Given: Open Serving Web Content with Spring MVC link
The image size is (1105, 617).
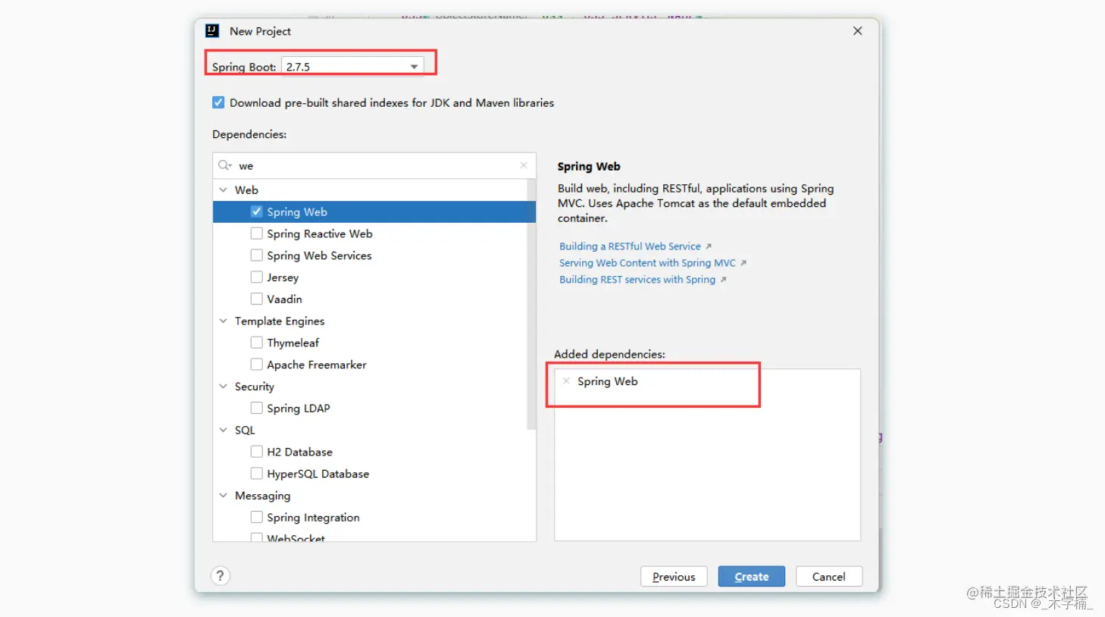Looking at the screenshot, I should 647,263.
